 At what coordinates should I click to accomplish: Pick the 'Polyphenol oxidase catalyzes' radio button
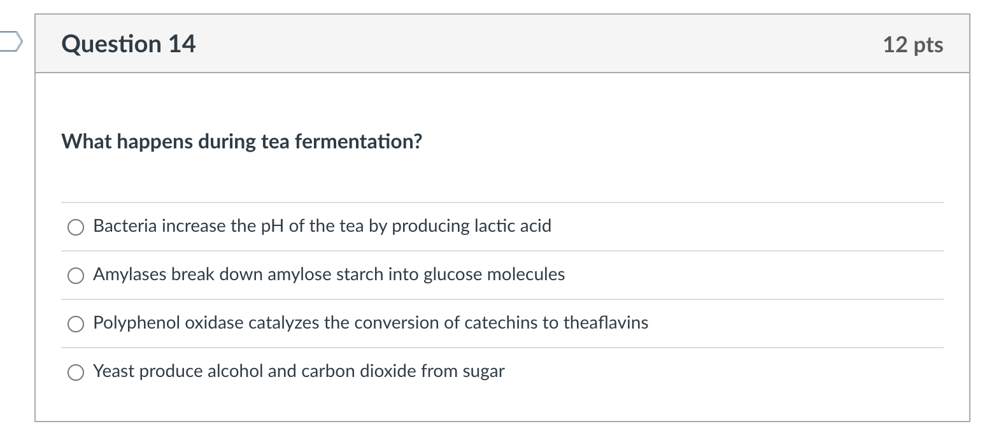pos(76,324)
